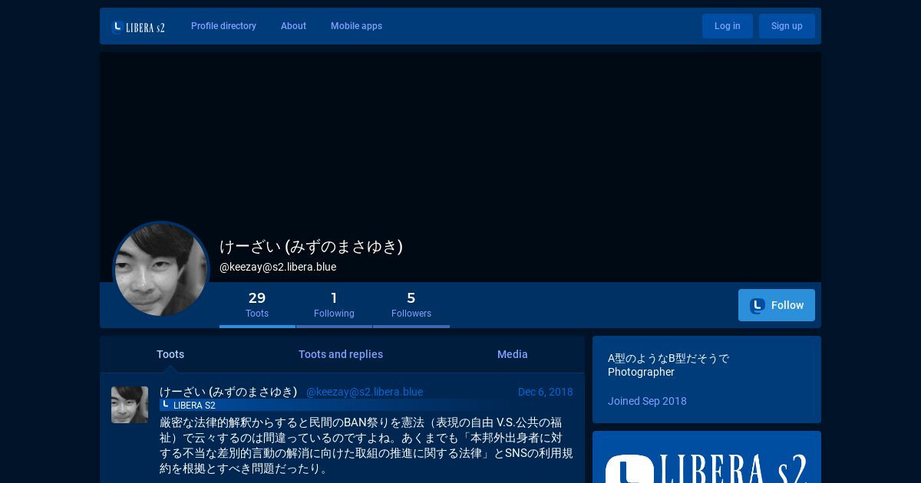Open the large profile avatar photo

click(x=161, y=269)
